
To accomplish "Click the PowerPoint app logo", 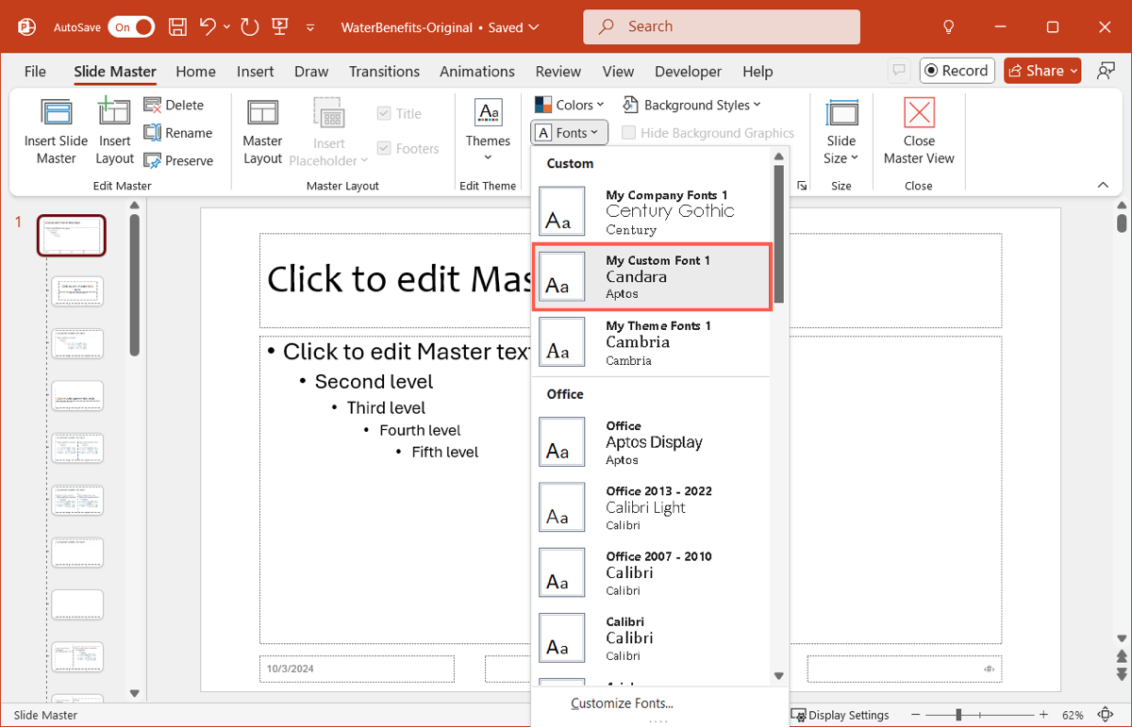I will click(26, 27).
